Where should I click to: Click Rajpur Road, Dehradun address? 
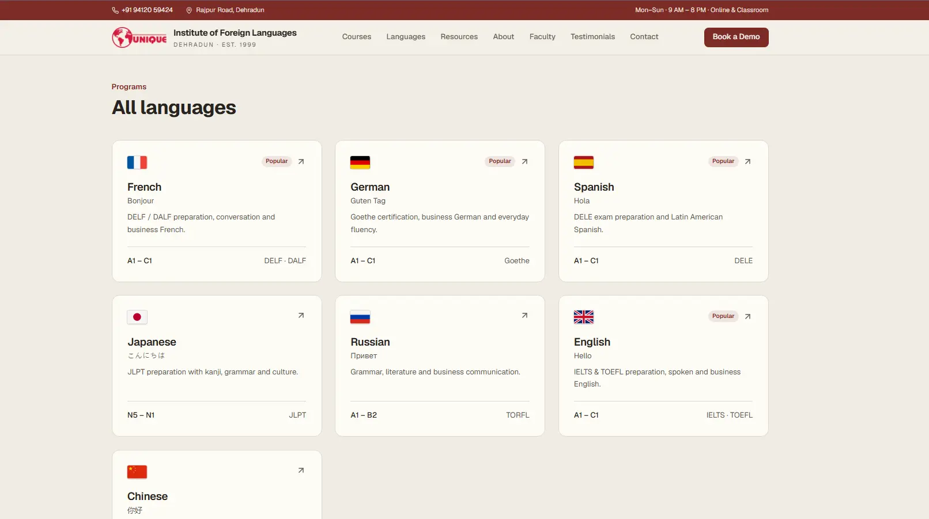230,10
